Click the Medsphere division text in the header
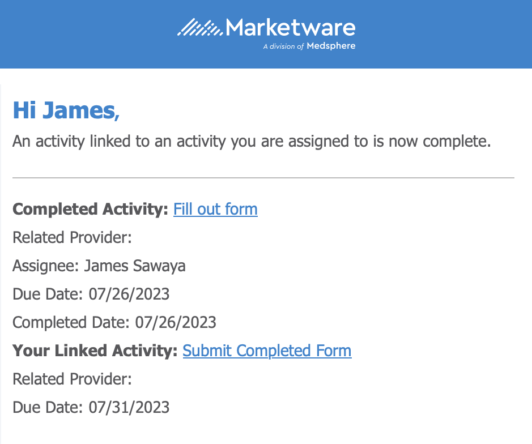Image resolution: width=532 pixels, height=444 pixels. 309,46
